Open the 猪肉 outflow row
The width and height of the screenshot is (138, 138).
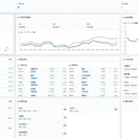pyautogui.click(x=94, y=70)
